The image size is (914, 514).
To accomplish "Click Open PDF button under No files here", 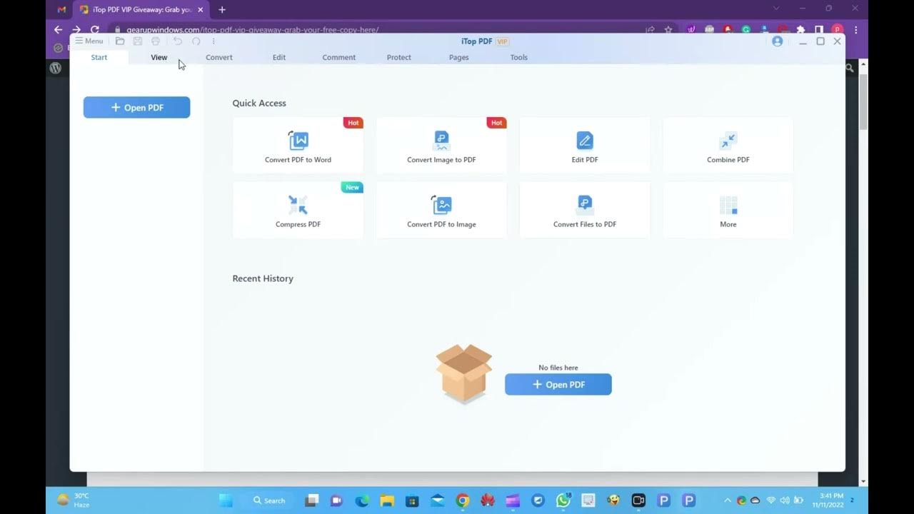I will [558, 385].
